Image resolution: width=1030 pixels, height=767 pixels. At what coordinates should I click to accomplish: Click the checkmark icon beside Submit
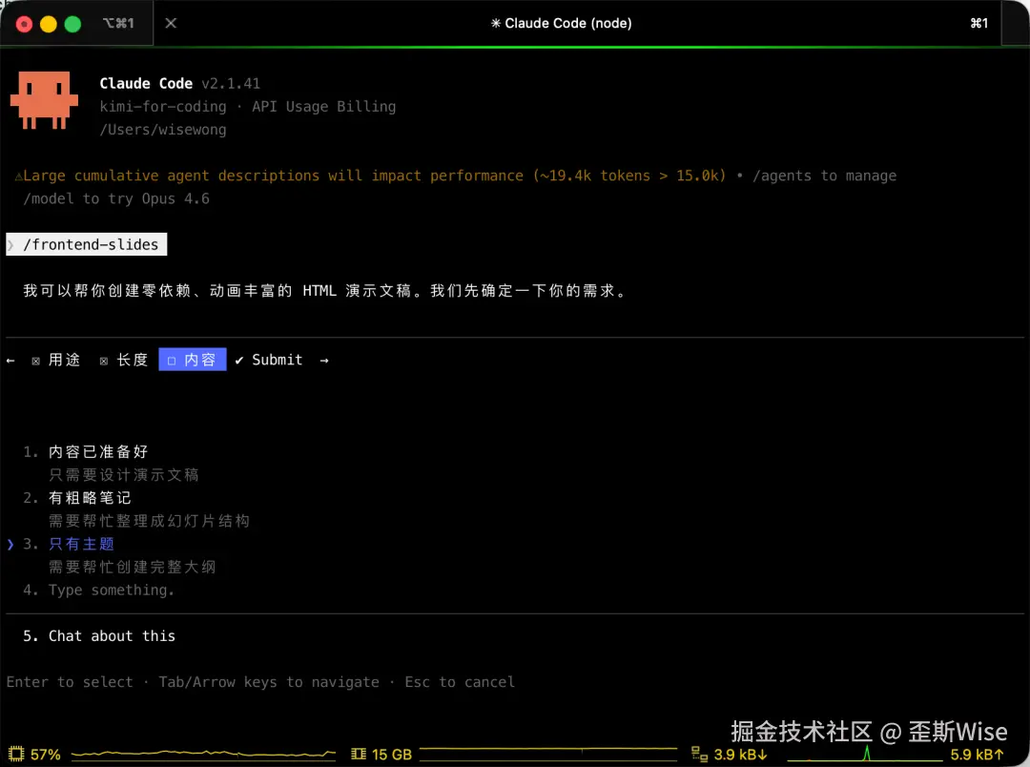pyautogui.click(x=239, y=361)
